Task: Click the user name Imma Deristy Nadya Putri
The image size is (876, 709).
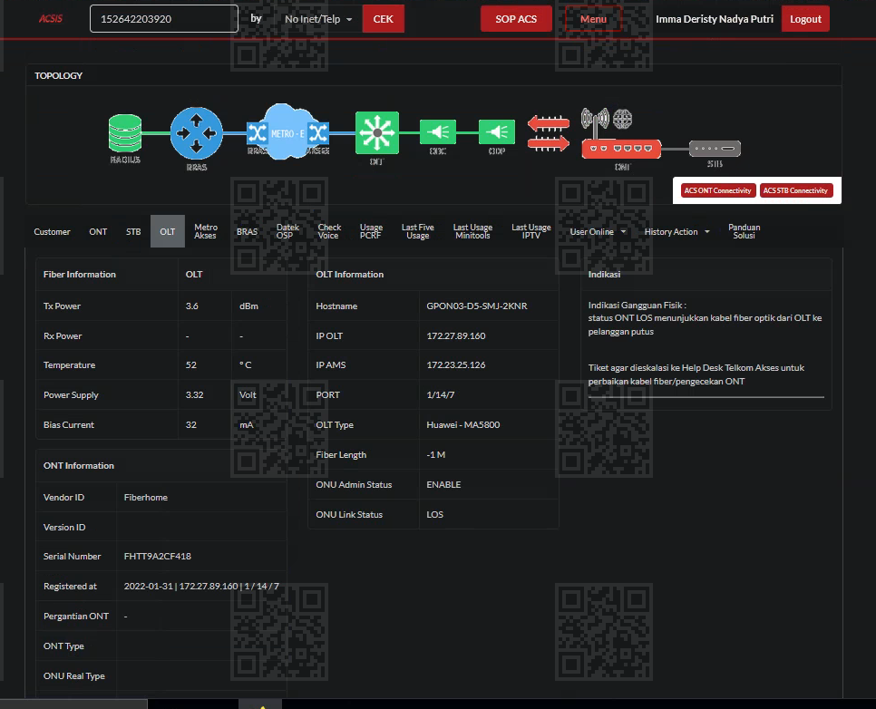Action: (x=715, y=19)
